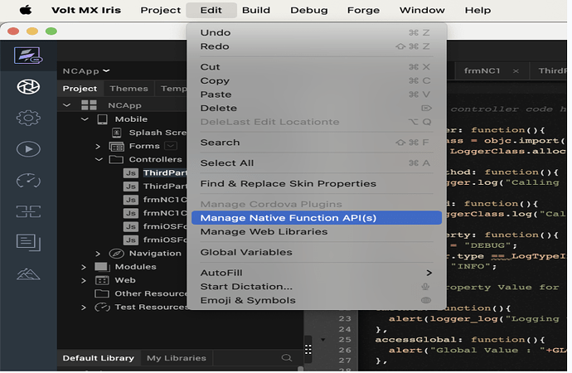Open the Forge menu
The height and width of the screenshot is (373, 572).
[x=363, y=10]
